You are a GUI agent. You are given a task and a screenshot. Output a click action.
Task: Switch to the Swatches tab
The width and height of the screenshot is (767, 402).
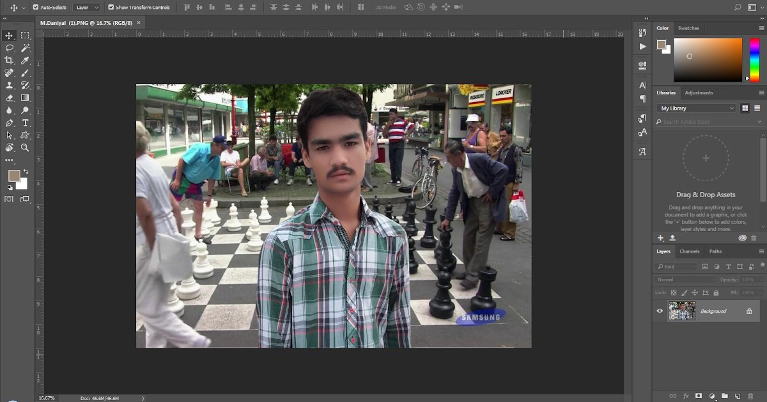[688, 28]
